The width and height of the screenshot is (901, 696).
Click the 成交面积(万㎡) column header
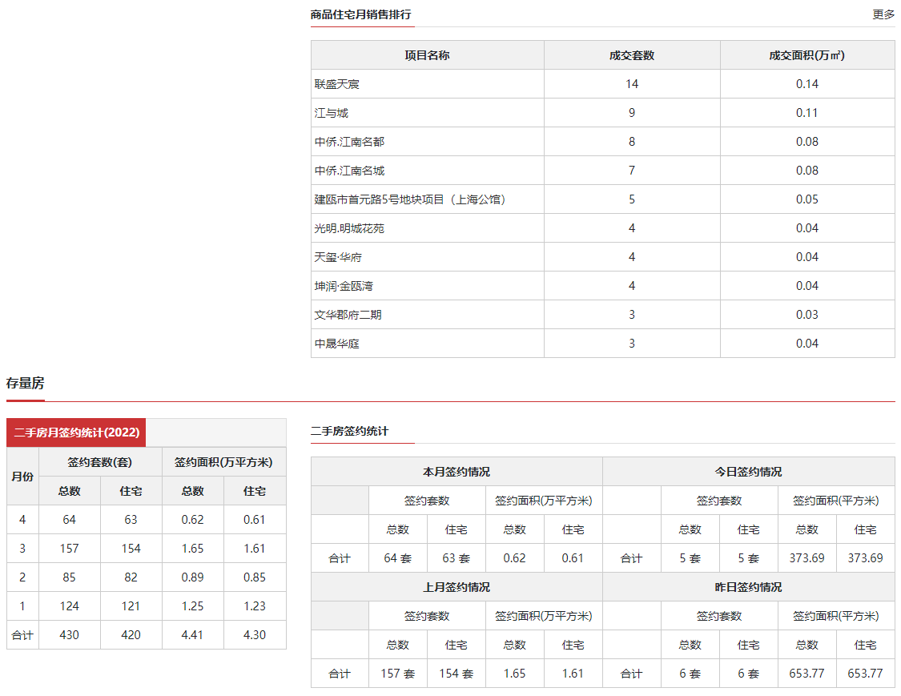click(806, 55)
